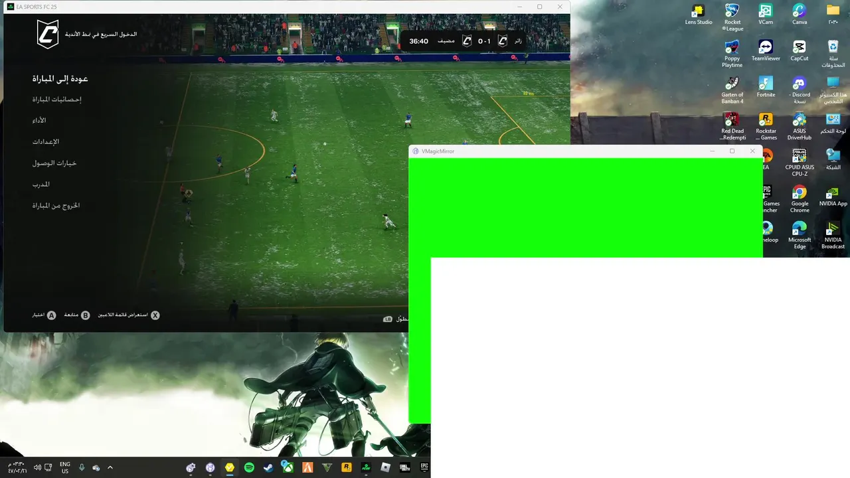850x478 pixels.
Task: Open CPUID ASUS CPU-Z desktop icon
Action: (x=800, y=163)
